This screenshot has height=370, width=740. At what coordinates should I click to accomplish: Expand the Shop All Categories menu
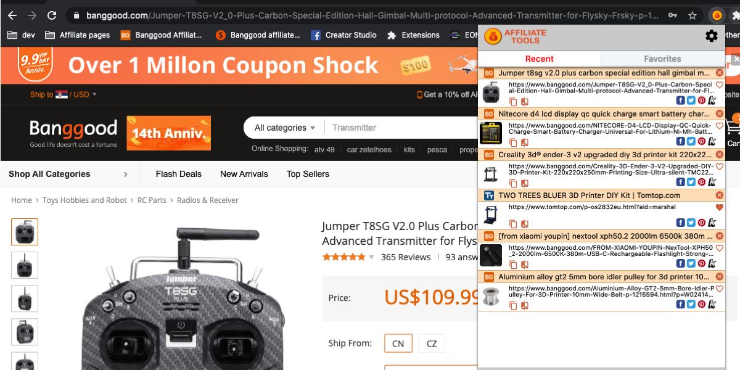[x=68, y=174]
